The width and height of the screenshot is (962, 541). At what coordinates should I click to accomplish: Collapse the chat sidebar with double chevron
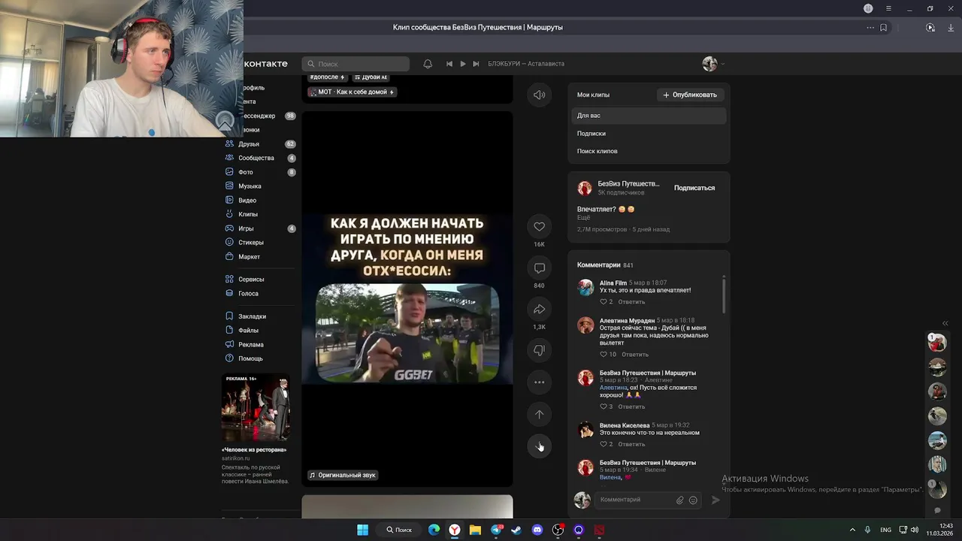point(945,323)
